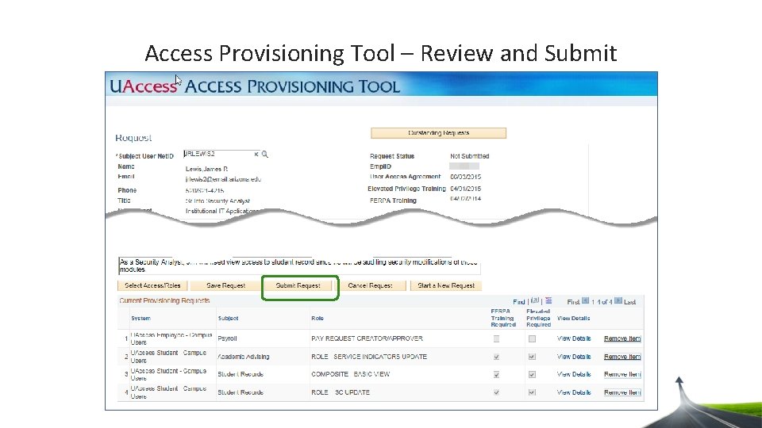Go to previous rows arrow icon

point(586,301)
